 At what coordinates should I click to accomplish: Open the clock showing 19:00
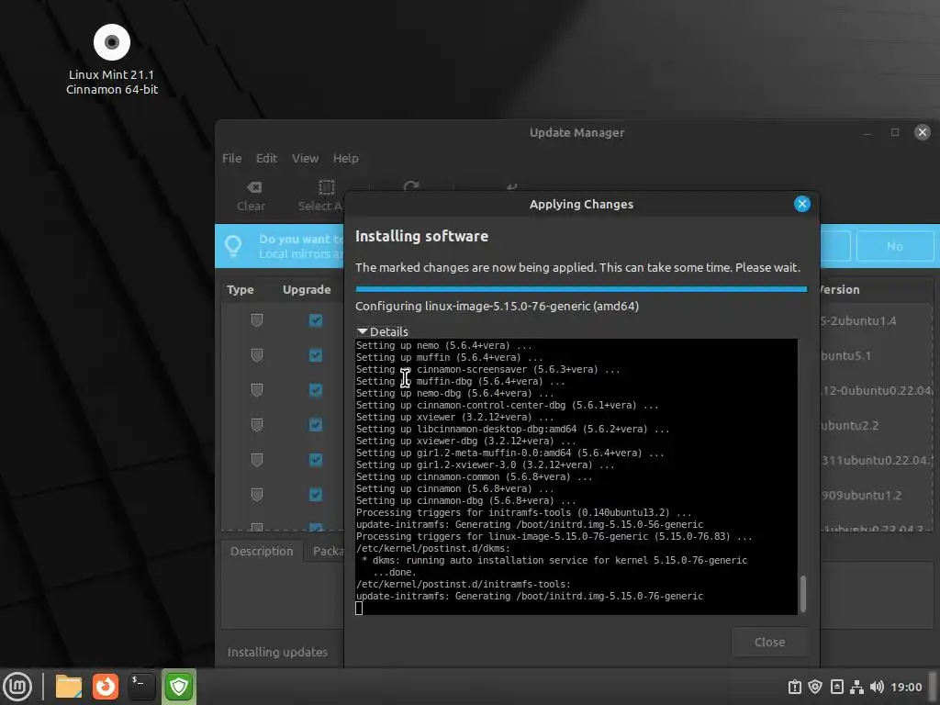906,687
